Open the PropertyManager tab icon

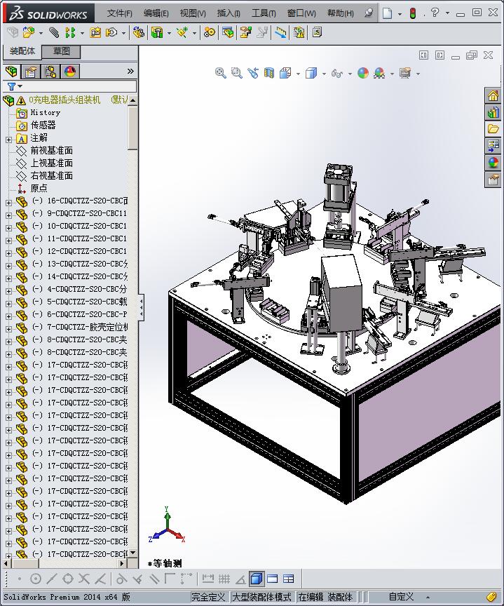point(31,72)
